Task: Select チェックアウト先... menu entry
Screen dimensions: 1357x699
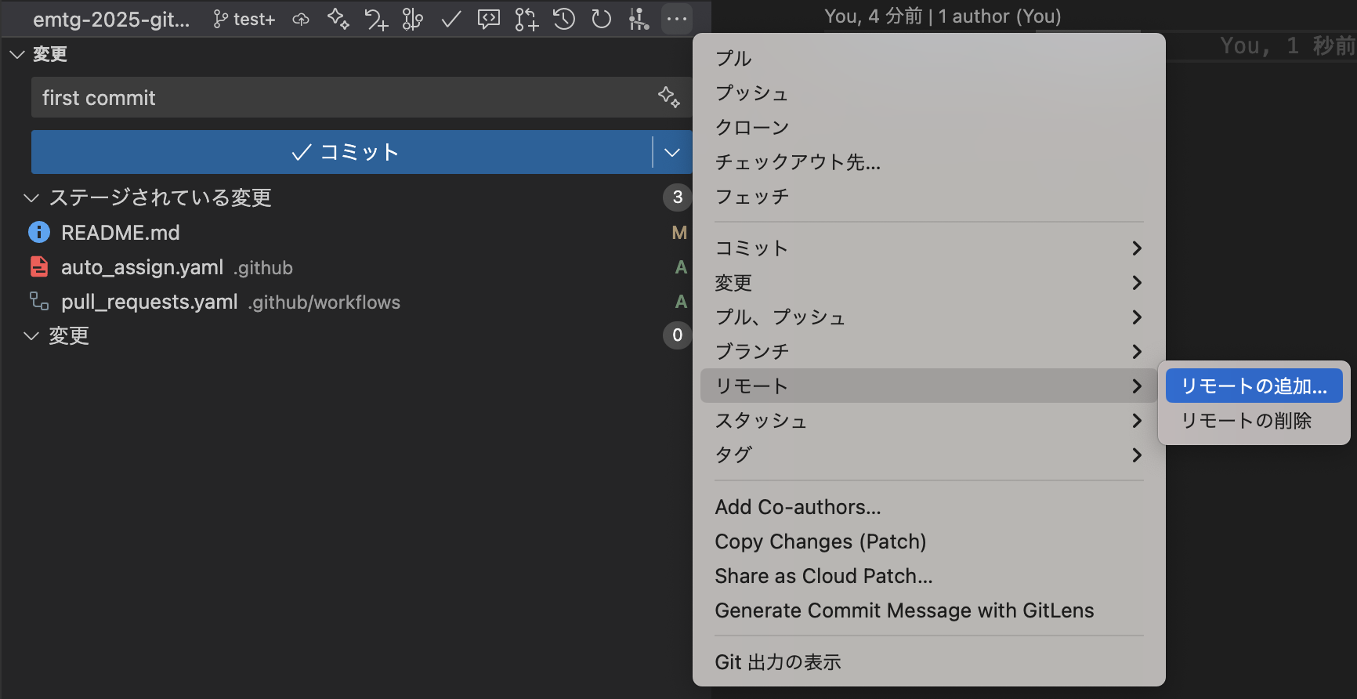Action: click(929, 161)
